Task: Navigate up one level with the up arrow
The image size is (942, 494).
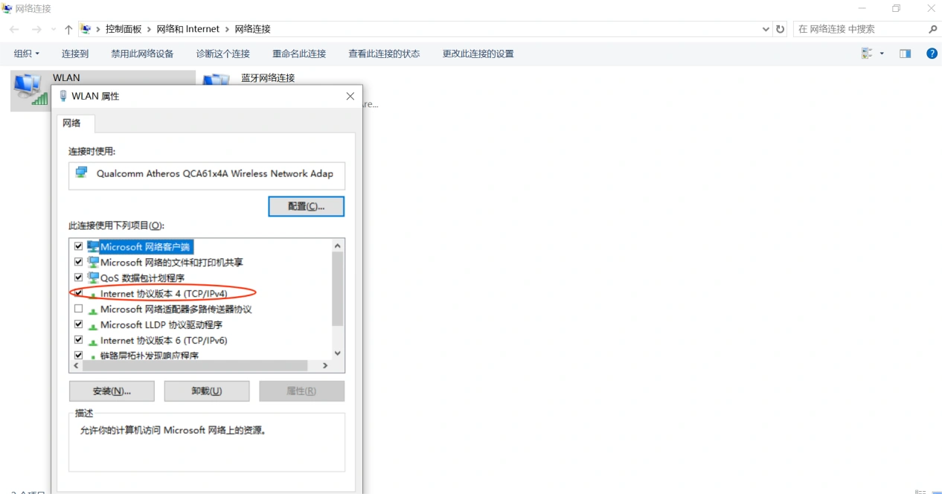Action: tap(68, 29)
